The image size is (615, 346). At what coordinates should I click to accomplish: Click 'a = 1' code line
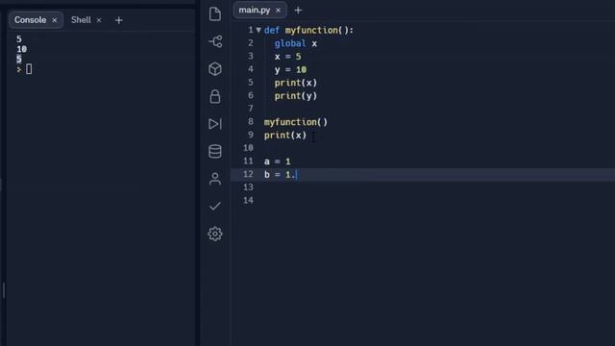(278, 161)
